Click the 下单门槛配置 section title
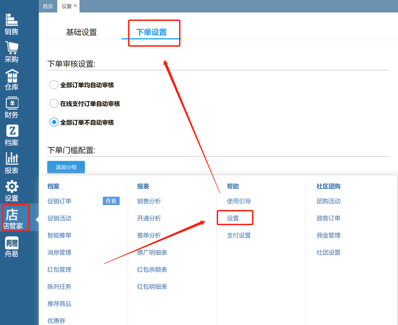Screen dimensions: 398x325 tap(71, 150)
